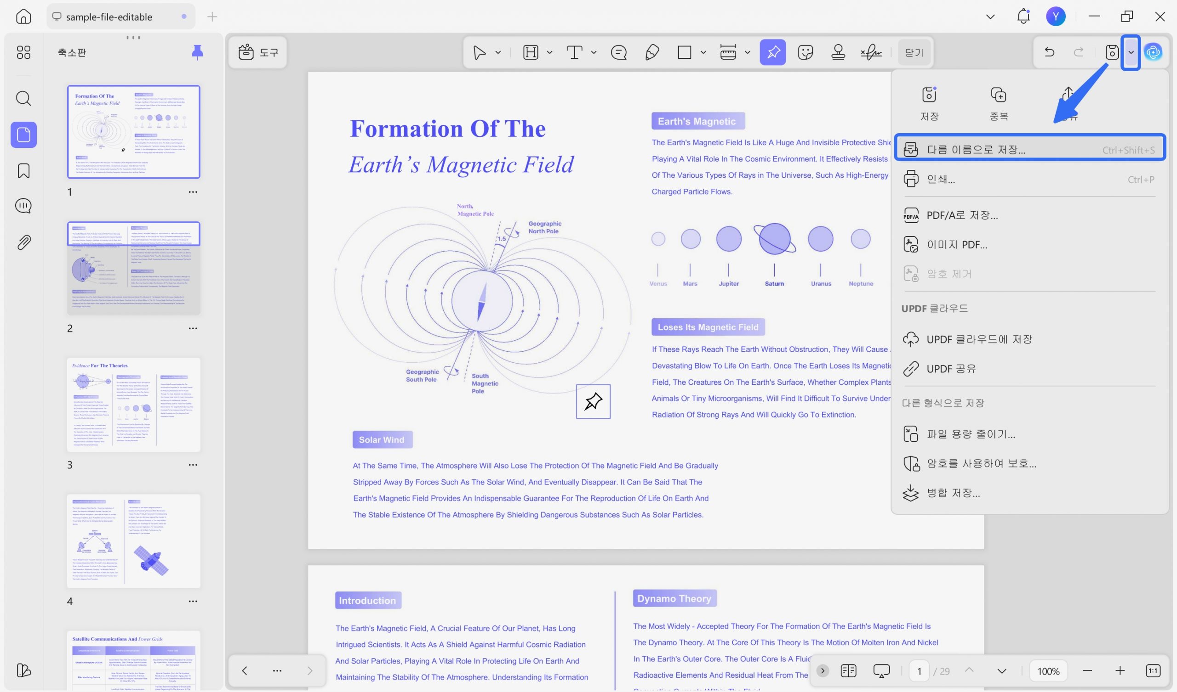Screen dimensions: 1177x692
Task: Select the pencil drawing tool
Action: (652, 52)
